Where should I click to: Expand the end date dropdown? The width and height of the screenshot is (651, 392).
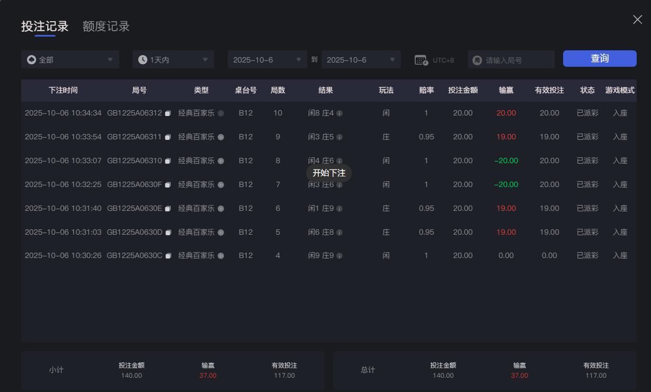tap(361, 59)
